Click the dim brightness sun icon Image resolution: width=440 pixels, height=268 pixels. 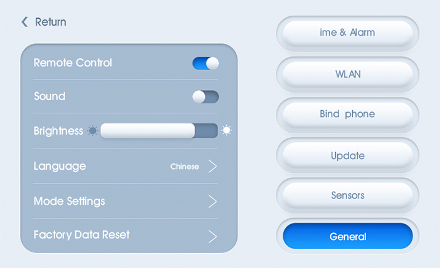[93, 131]
